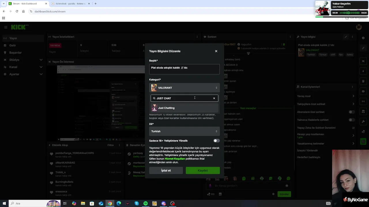
Task: Clear the JUST CHAT category search
Action: [x=214, y=98]
